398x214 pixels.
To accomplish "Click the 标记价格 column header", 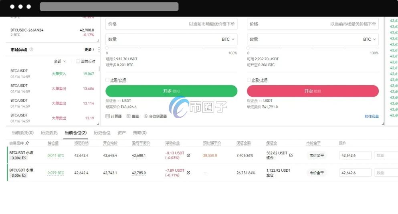I will click(x=81, y=143).
